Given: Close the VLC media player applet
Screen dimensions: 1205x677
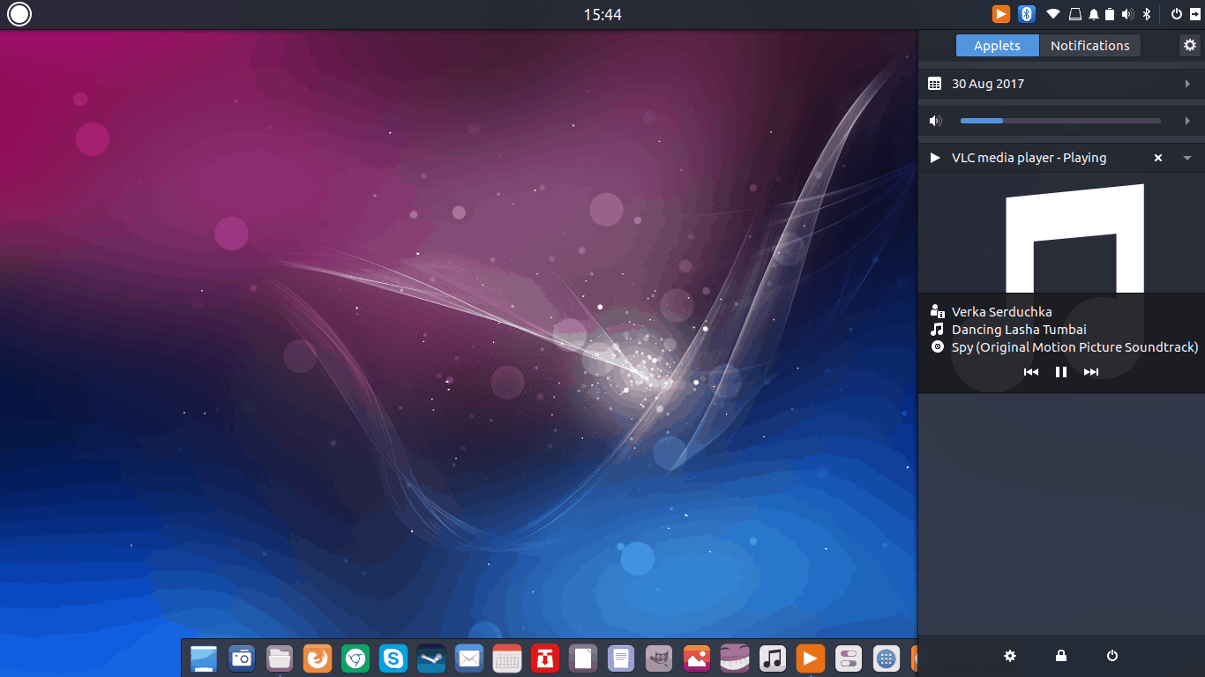Looking at the screenshot, I should (1158, 158).
